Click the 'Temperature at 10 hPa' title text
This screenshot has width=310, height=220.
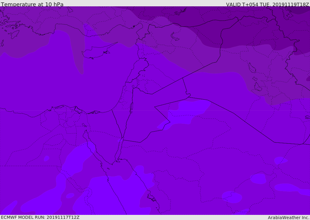tap(32, 4)
